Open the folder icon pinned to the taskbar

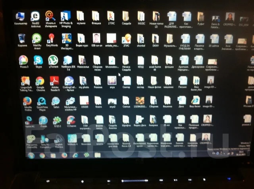[98, 155]
